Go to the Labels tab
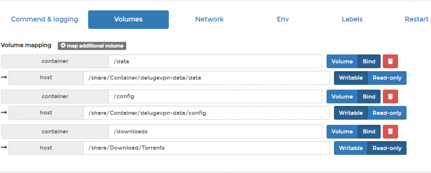This screenshot has height=173, width=431. pos(352,19)
